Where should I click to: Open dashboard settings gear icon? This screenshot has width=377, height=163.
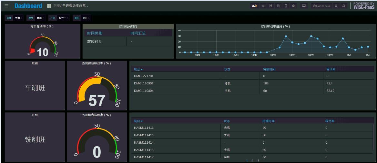pyautogui.click(x=293, y=6)
